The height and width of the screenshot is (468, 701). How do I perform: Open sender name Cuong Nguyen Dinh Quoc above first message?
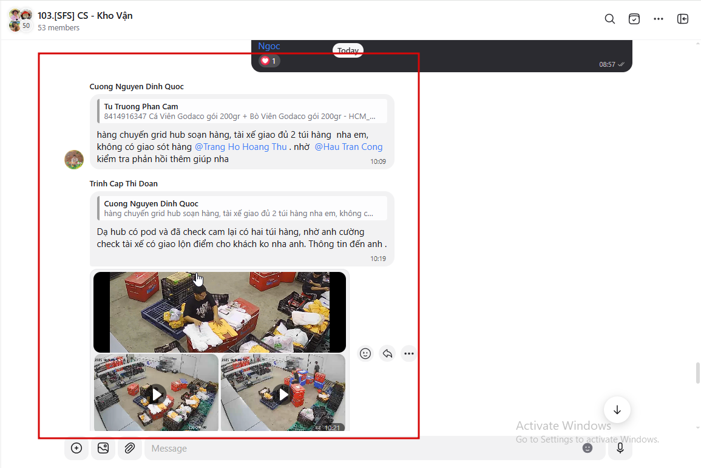pyautogui.click(x=137, y=87)
